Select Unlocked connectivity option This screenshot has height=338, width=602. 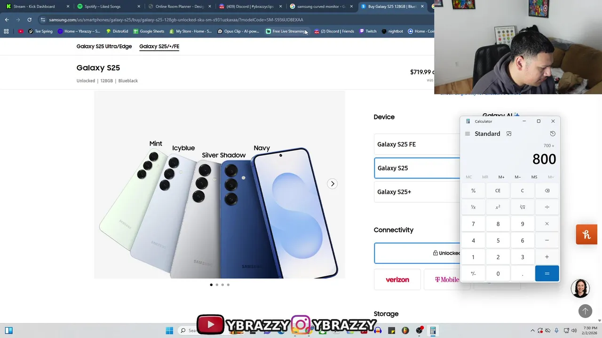point(417,253)
